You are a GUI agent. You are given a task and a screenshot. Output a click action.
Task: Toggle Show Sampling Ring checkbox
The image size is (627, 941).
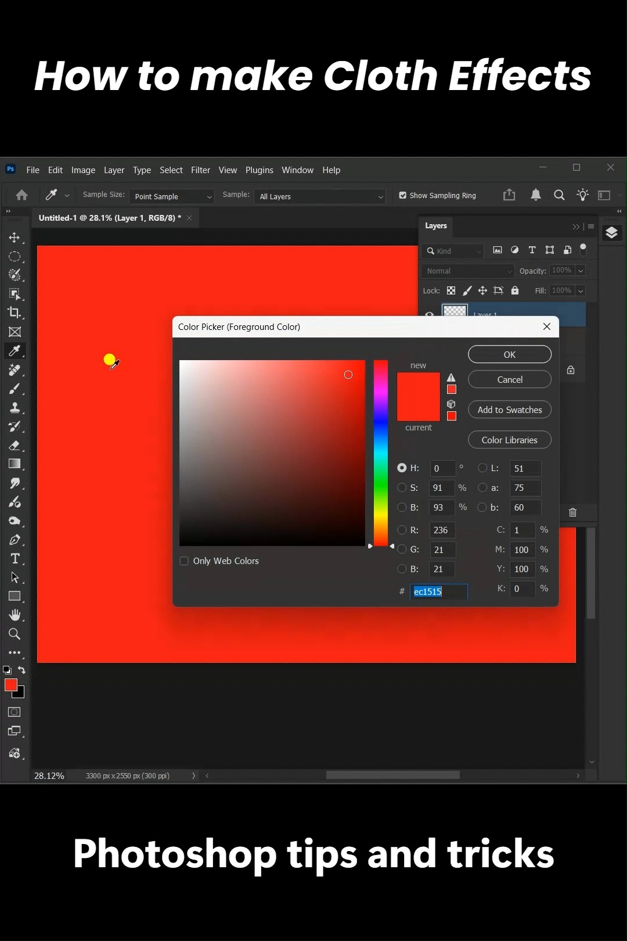[403, 196]
